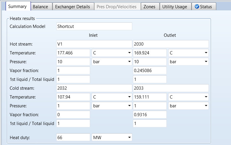The height and width of the screenshot is (145, 231).
Task: Click the Calculation Model Shortcut field
Action: coord(94,26)
